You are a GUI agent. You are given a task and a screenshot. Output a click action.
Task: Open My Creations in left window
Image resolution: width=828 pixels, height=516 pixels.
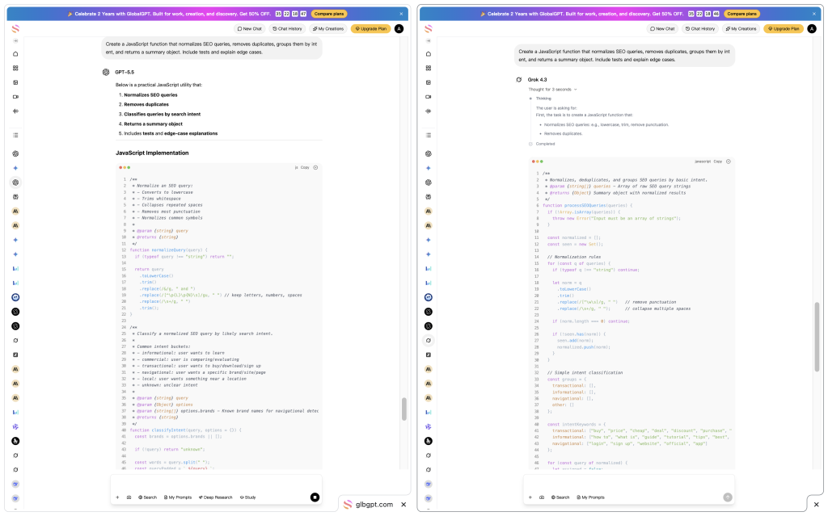pos(328,28)
